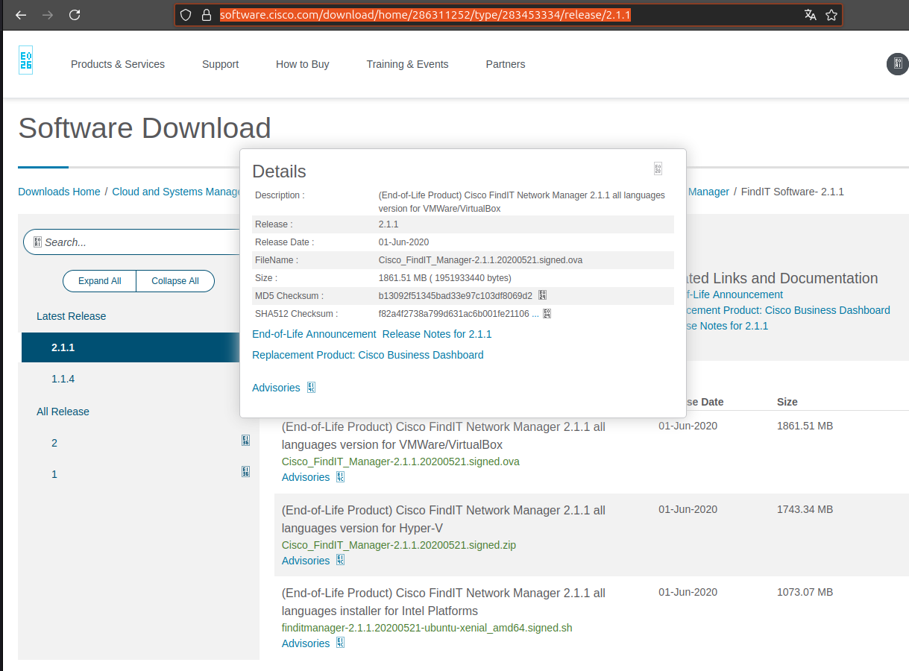This screenshot has height=671, width=909.
Task: Open the Products & Services menu
Action: tap(118, 64)
